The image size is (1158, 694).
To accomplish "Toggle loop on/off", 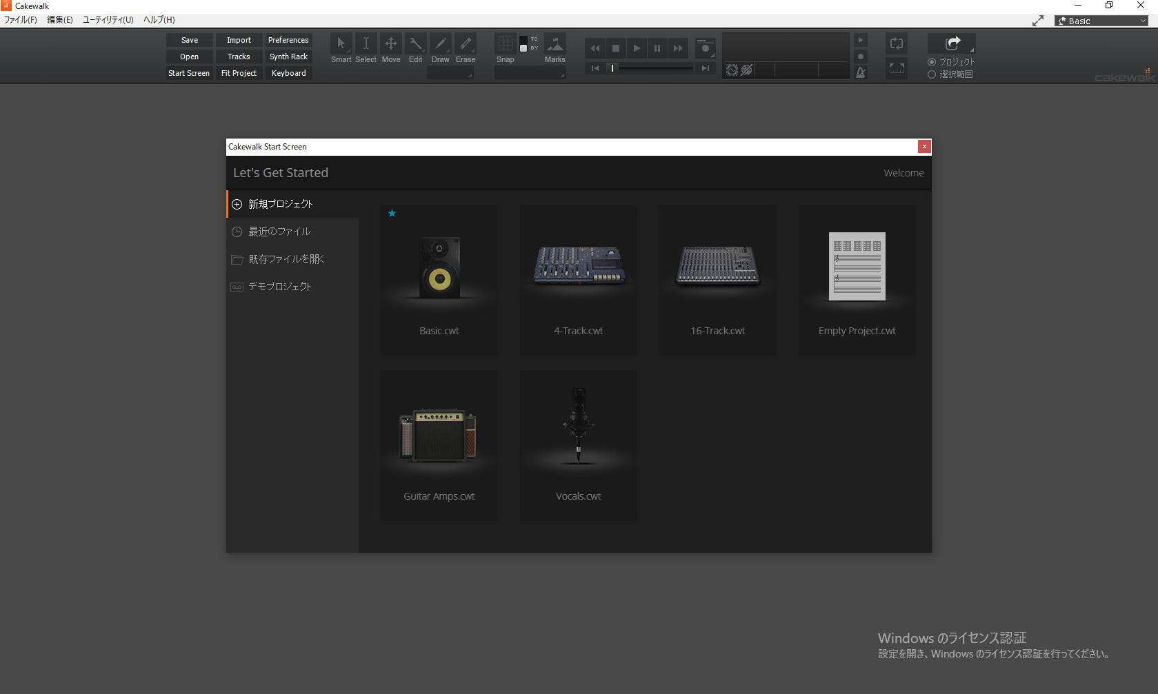I will (897, 43).
